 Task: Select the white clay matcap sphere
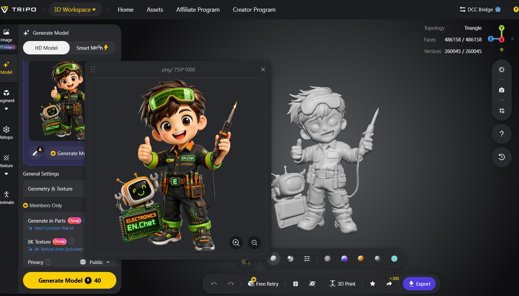pyautogui.click(x=274, y=259)
